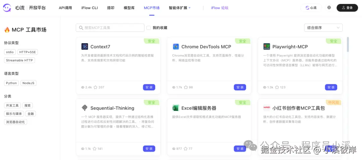Toggle the Python language filter
Screen dimensions: 362x160
point(11,83)
